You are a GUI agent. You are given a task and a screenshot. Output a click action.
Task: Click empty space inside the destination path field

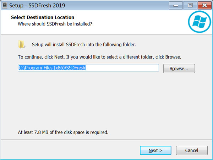pyautogui.click(x=122, y=68)
